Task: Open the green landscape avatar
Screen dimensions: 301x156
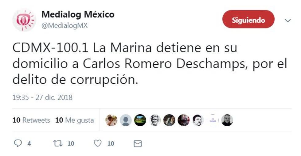Action: (x=140, y=120)
